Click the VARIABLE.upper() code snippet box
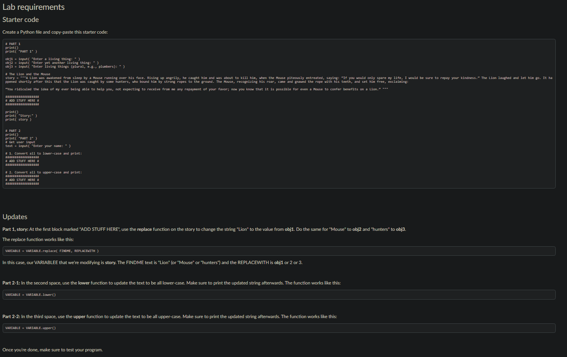Screen dimensions: 567x357 (x=279, y=328)
